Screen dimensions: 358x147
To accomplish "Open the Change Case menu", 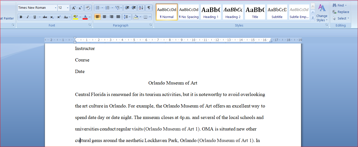I will coord(67,17).
